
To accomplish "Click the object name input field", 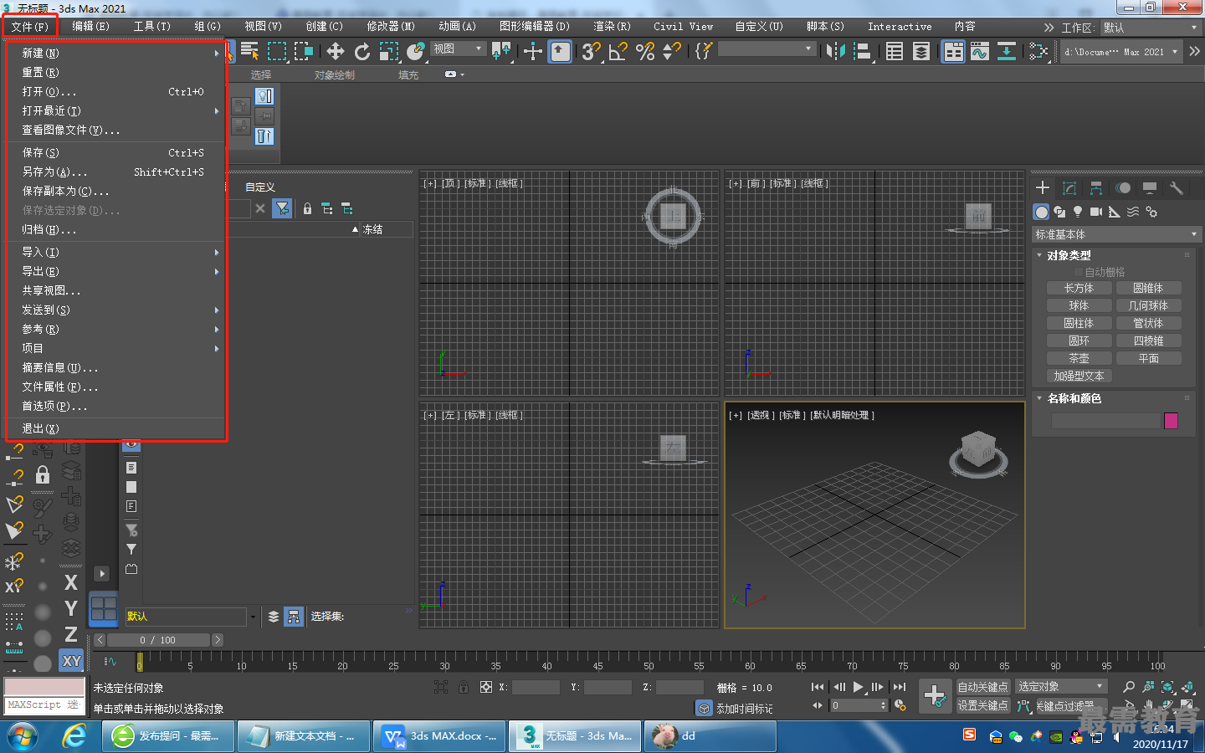I will tap(1105, 421).
